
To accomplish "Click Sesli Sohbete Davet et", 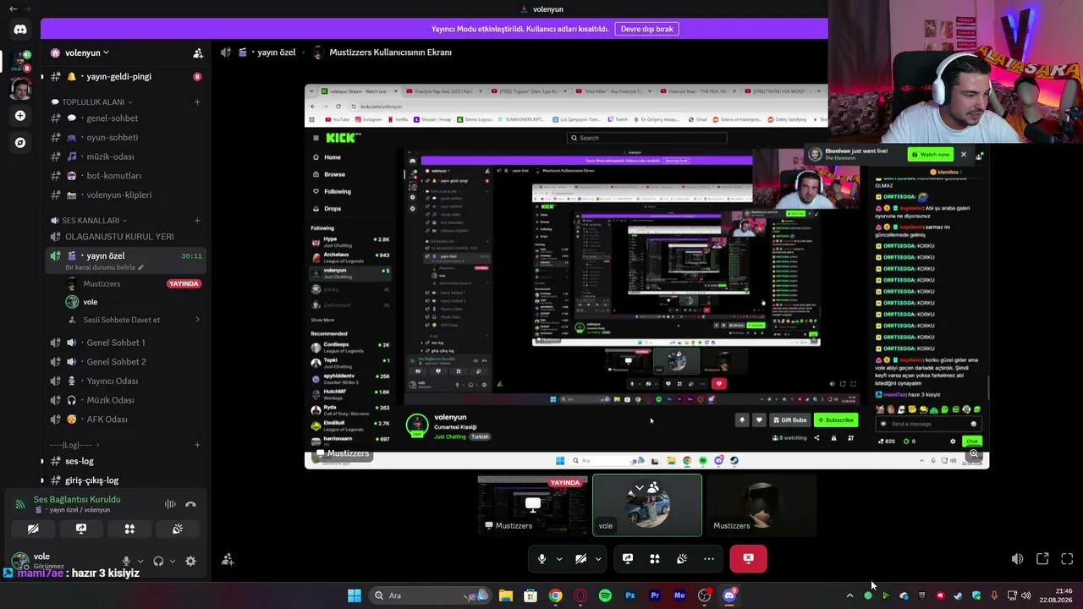I will pyautogui.click(x=121, y=320).
